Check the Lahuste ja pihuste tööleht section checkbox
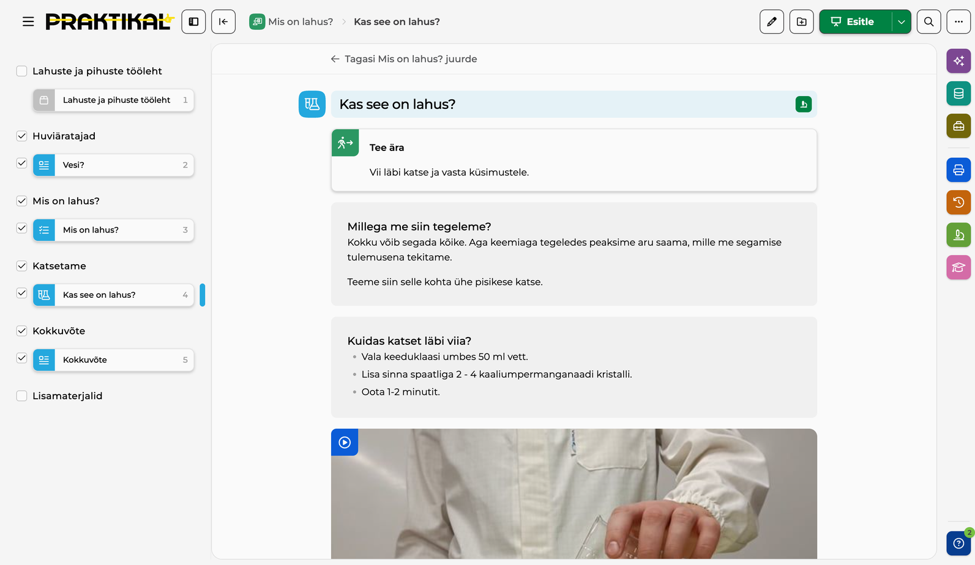Screen dimensions: 975x565 click(21, 71)
